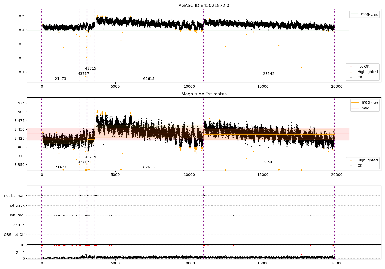This screenshot has height=269, width=385.
Task: Select the Magnitude Estimates panel title
Action: coord(204,94)
